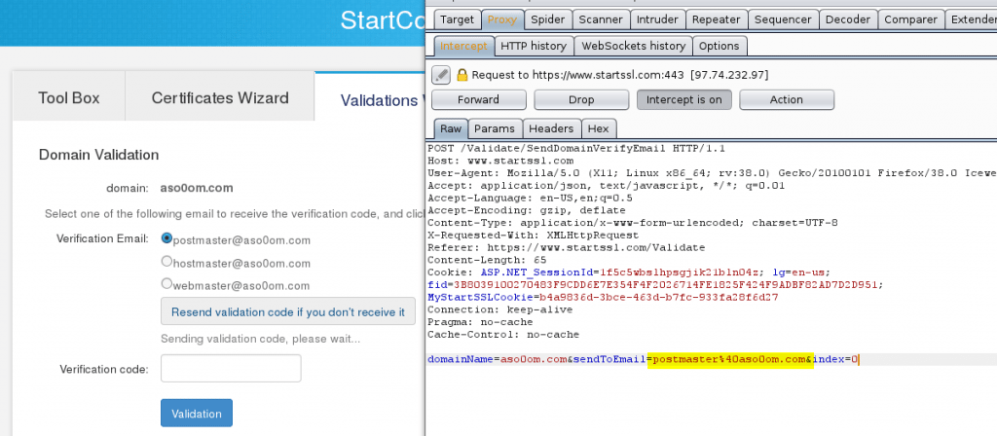Click the padlock icon next to Request to
This screenshot has height=436, width=997.
point(462,75)
